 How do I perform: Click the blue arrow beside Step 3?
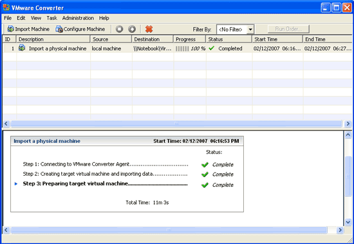(x=16, y=184)
